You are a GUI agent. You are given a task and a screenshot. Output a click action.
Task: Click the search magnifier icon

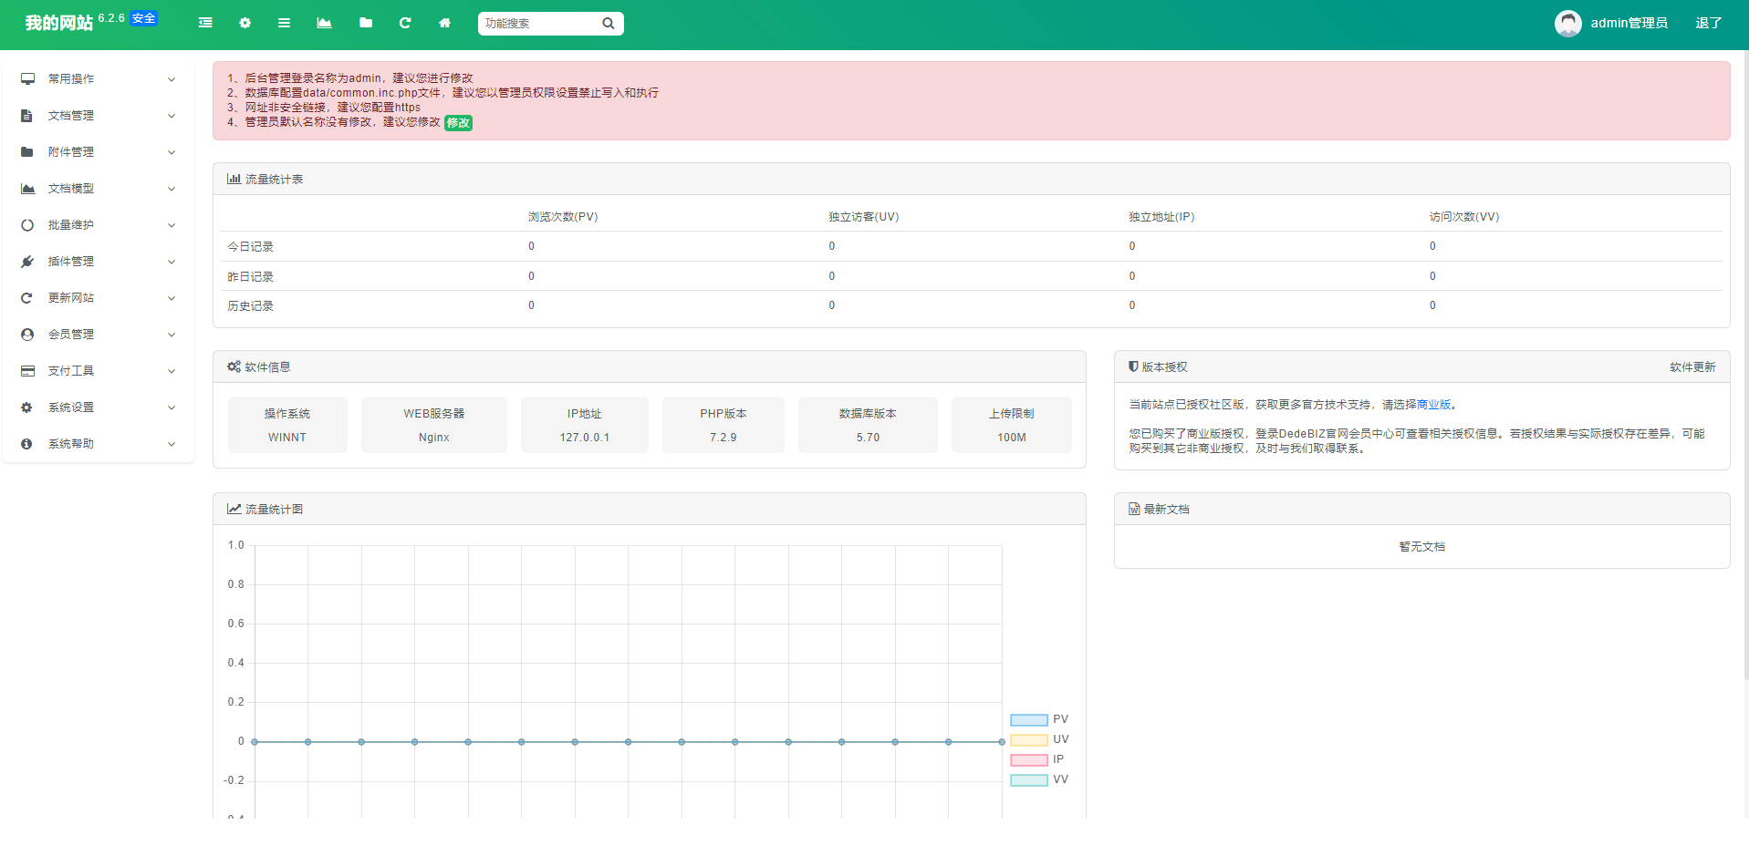click(608, 23)
